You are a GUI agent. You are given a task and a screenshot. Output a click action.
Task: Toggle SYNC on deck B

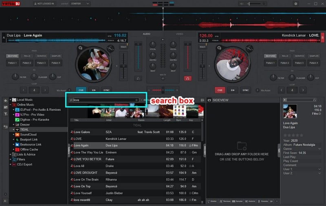click(x=246, y=90)
